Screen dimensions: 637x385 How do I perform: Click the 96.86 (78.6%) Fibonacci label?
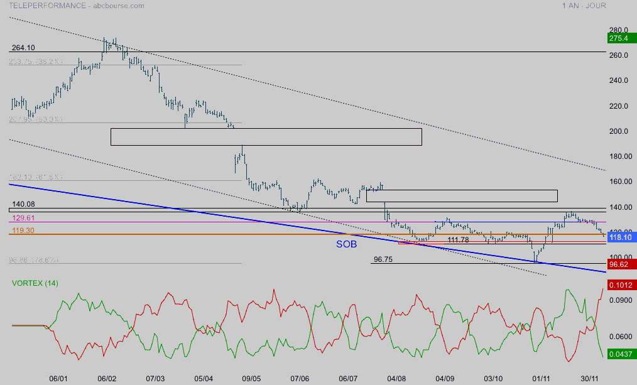[33, 260]
